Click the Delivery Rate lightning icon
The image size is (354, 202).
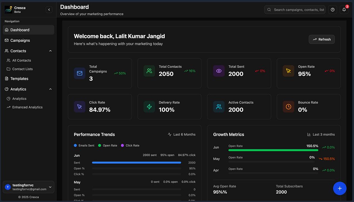149,107
